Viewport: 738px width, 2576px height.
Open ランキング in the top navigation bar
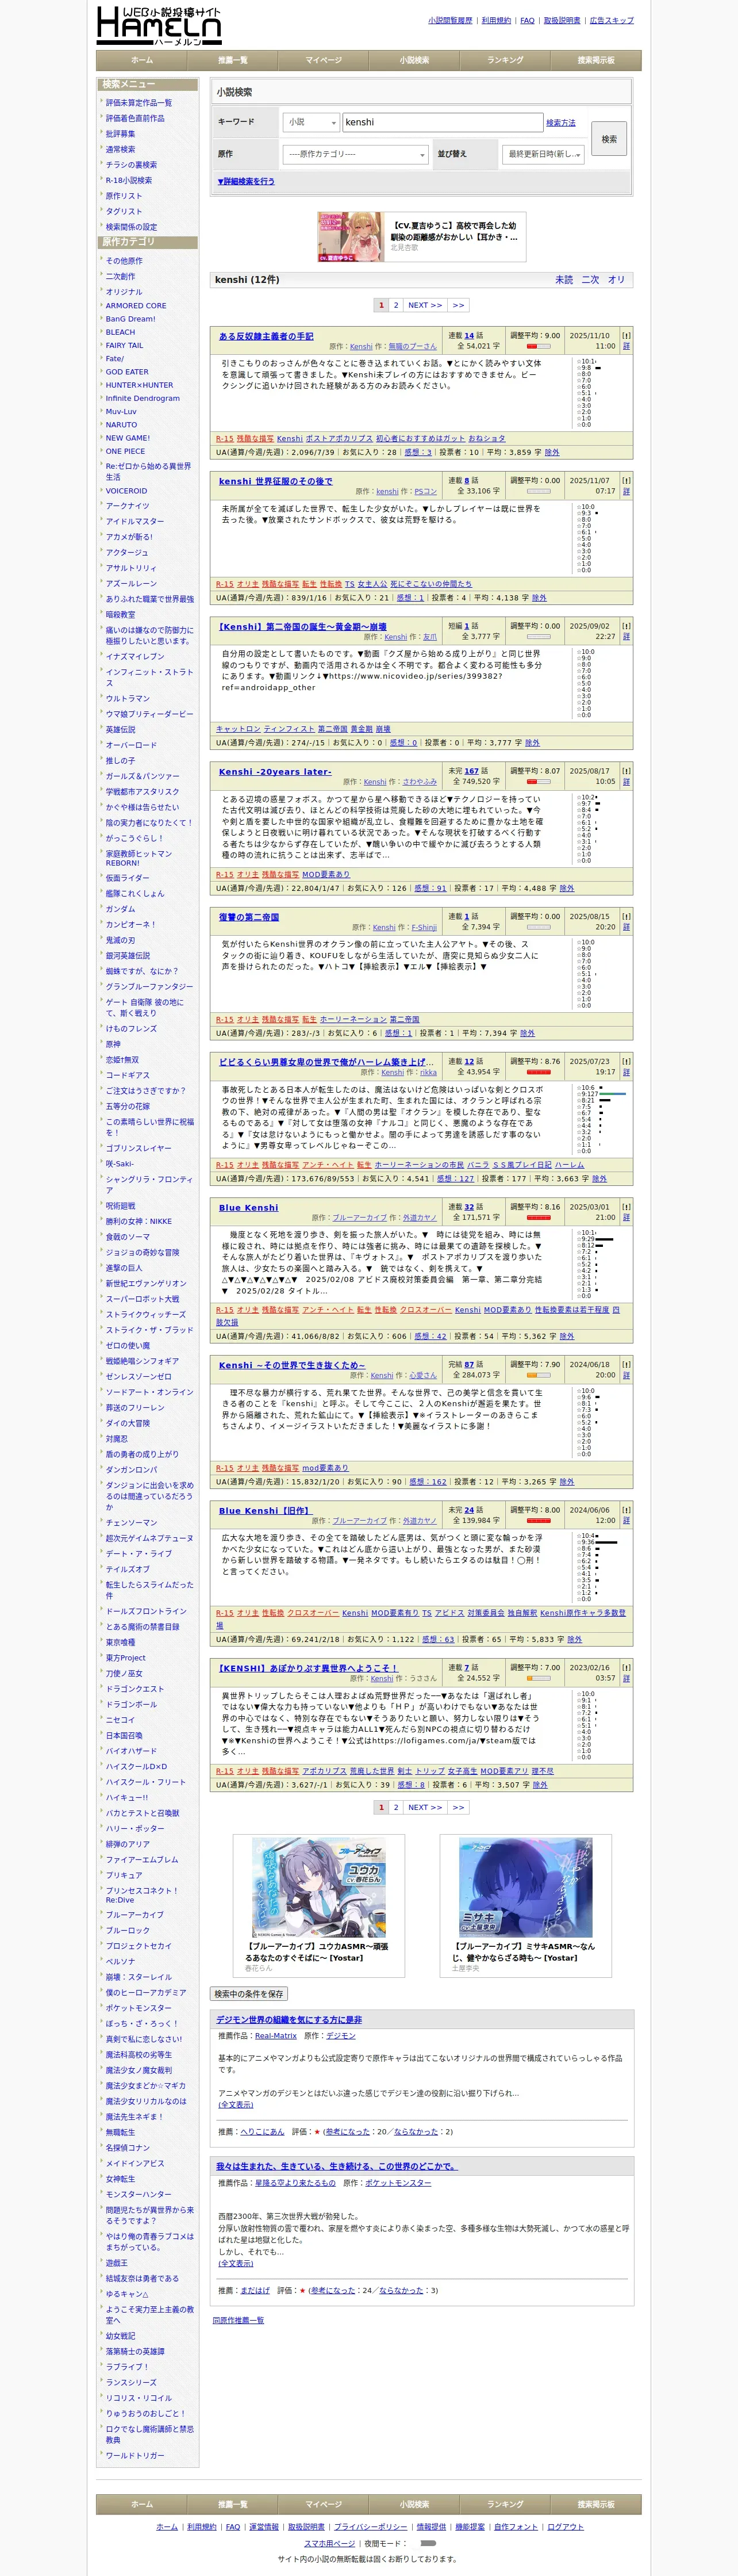tap(505, 60)
